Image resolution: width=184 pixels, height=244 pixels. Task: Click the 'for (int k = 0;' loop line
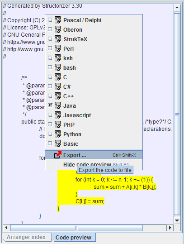click(114, 180)
